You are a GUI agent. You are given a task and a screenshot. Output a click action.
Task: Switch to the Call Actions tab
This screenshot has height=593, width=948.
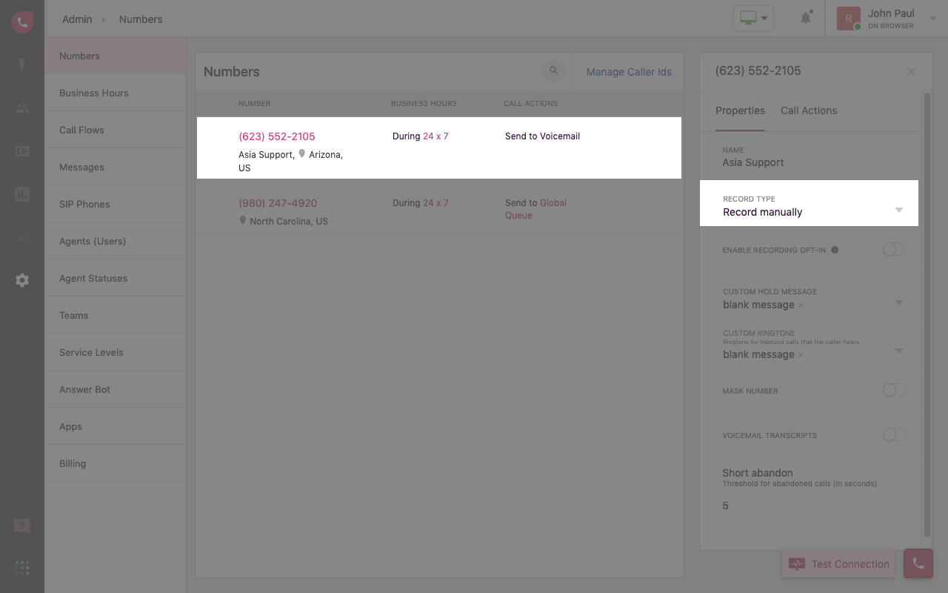pyautogui.click(x=809, y=110)
